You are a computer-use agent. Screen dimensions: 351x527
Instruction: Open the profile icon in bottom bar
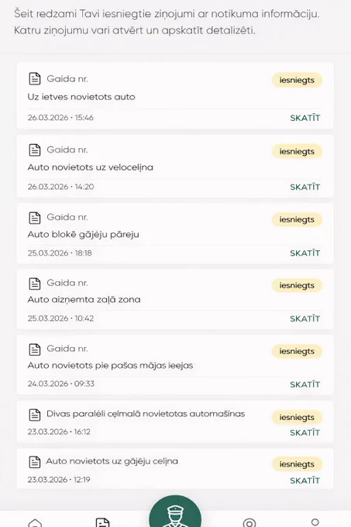coord(315,522)
